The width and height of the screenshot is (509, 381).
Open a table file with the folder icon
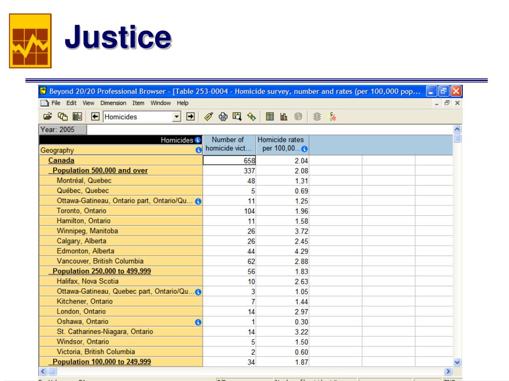click(x=47, y=117)
